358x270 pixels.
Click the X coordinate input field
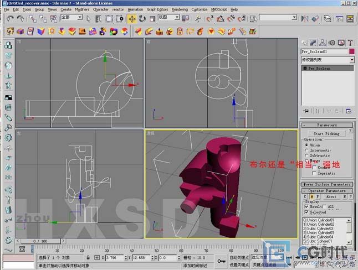tap(115, 258)
